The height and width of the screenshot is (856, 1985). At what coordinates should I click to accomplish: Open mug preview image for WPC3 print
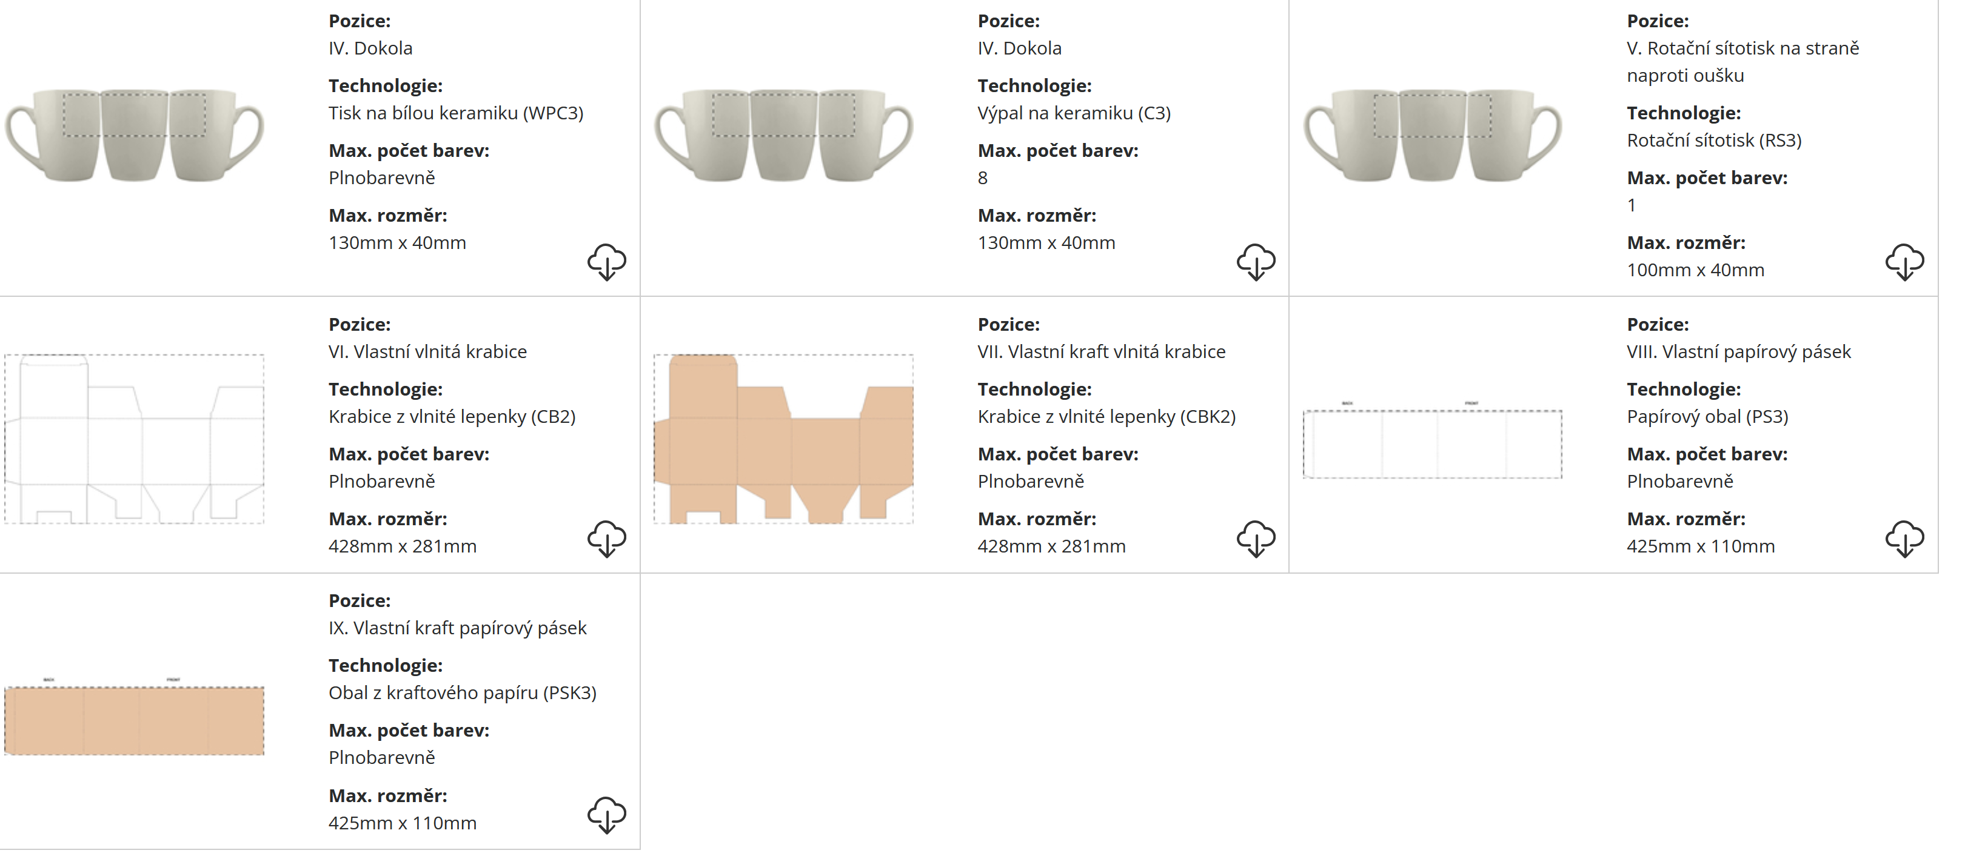click(x=134, y=136)
